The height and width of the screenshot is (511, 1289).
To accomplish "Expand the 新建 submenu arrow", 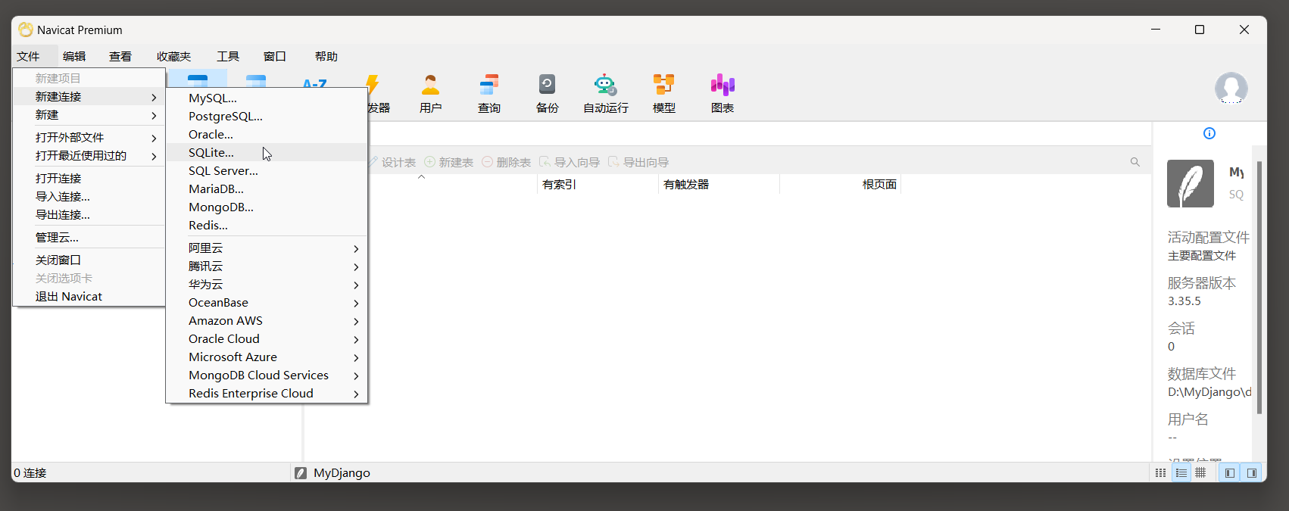I will click(x=154, y=115).
